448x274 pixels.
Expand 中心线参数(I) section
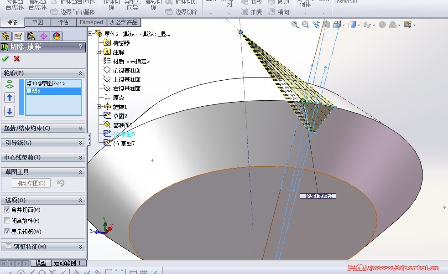pyautogui.click(x=80, y=157)
